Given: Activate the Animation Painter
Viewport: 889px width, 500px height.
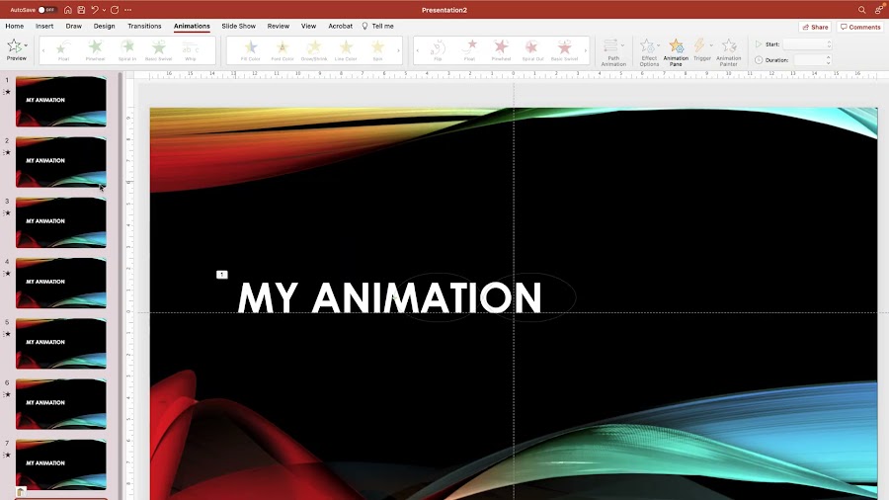Looking at the screenshot, I should (x=729, y=52).
